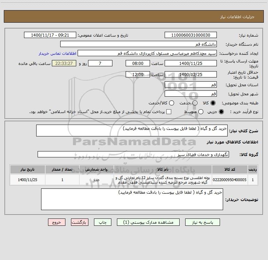
Task: Click the quantity cell in row 1
Action: [62, 180]
